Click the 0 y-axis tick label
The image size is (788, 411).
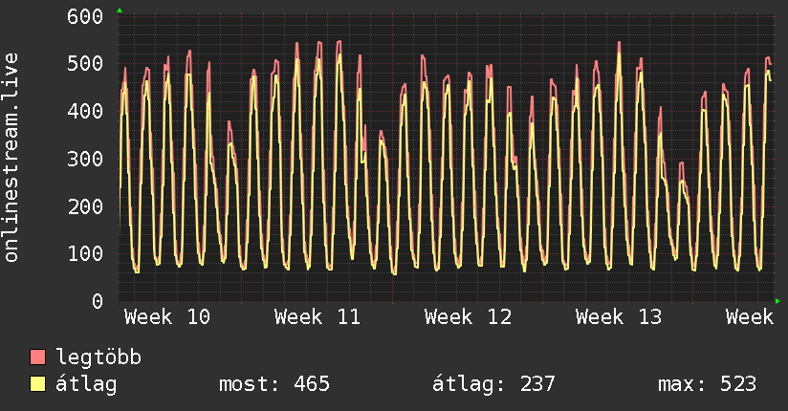[98, 301]
